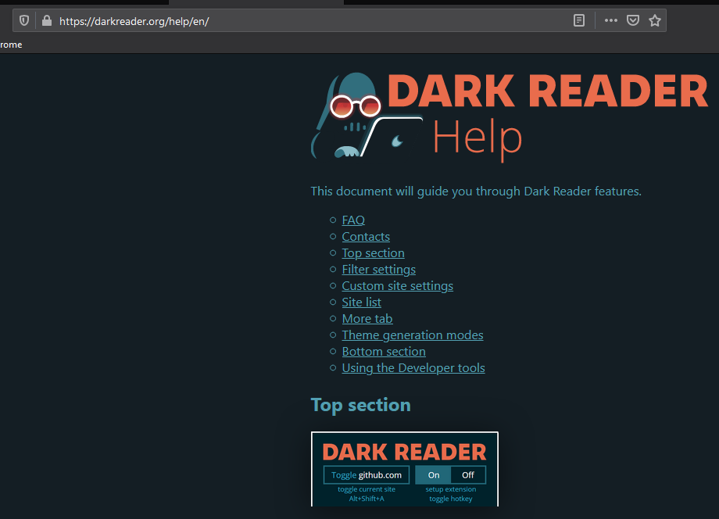The width and height of the screenshot is (719, 519).
Task: Jump to Top section link
Action: coord(373,253)
